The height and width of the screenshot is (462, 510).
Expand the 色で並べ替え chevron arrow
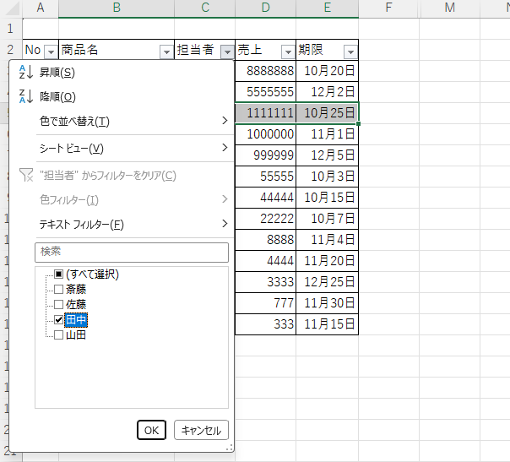point(225,121)
